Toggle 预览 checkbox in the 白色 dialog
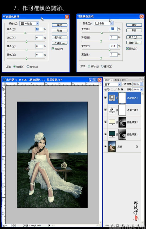 coord(127,48)
